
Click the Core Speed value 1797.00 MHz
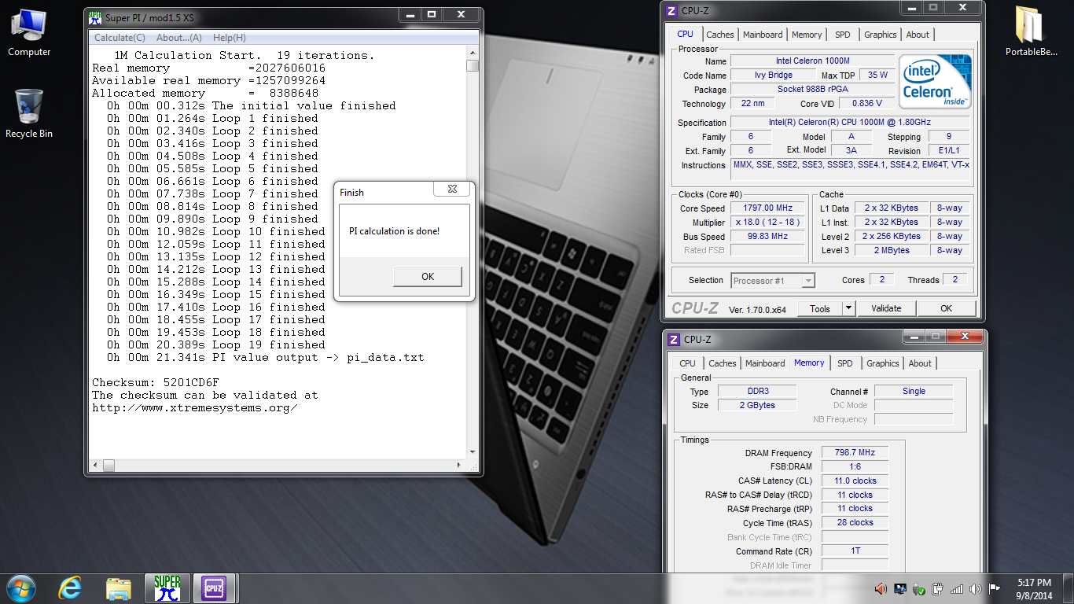(767, 208)
